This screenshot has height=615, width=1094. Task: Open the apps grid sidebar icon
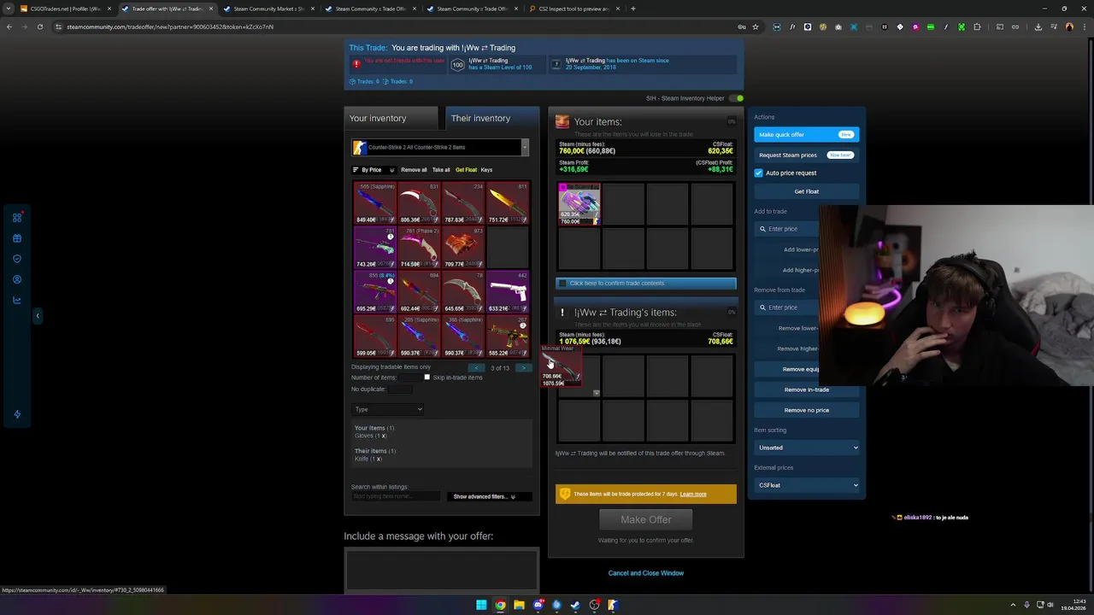tap(17, 218)
